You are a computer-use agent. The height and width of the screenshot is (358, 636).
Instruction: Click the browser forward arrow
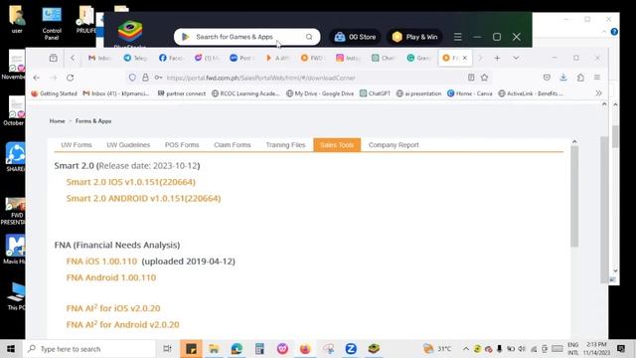click(54, 78)
